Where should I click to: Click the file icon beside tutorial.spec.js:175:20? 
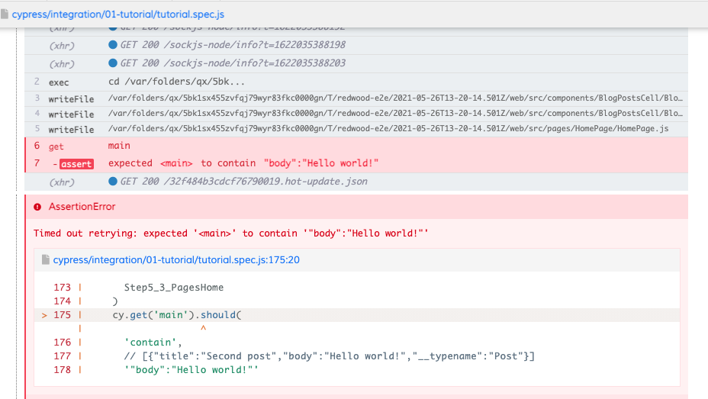click(45, 259)
